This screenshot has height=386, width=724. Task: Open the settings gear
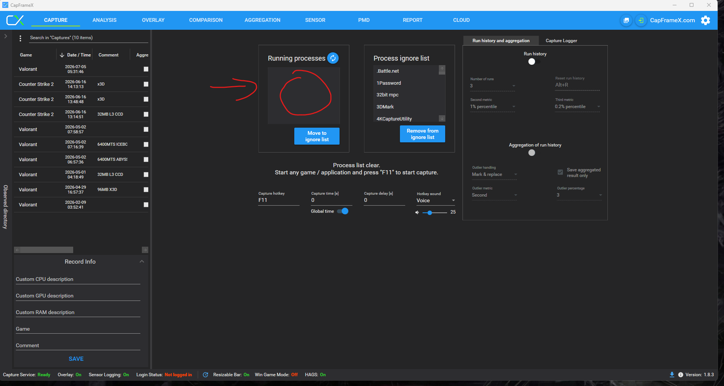click(x=706, y=20)
